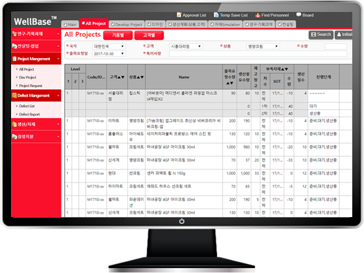Select the 에뛰드 하우스 선크림 세트 name cell
The image size is (364, 273).
184,189
